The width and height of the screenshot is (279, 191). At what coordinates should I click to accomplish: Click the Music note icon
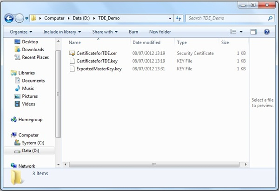(17, 88)
